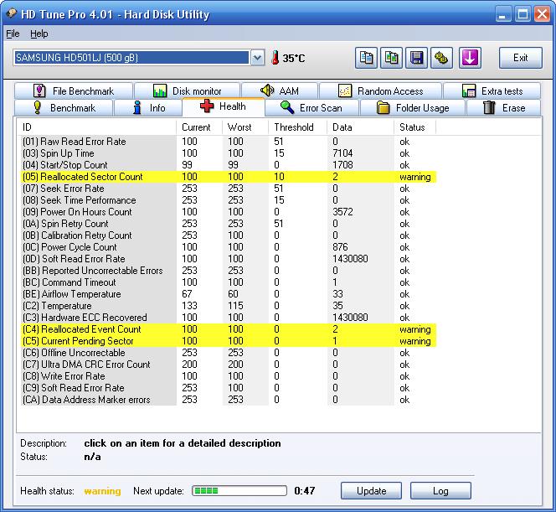The height and width of the screenshot is (512, 556).
Task: Click the Threshold column header
Action: [294, 127]
